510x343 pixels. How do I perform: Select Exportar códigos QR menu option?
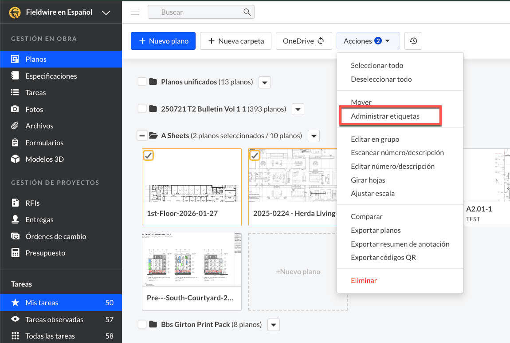click(383, 257)
